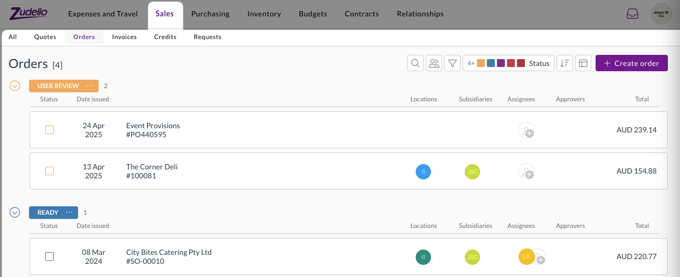This screenshot has height=277, width=680.
Task: Click the Zudello logo
Action: (29, 14)
